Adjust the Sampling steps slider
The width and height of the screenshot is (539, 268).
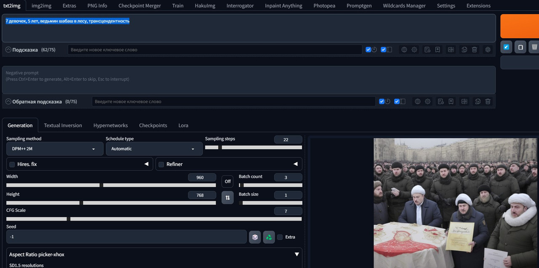253,147
